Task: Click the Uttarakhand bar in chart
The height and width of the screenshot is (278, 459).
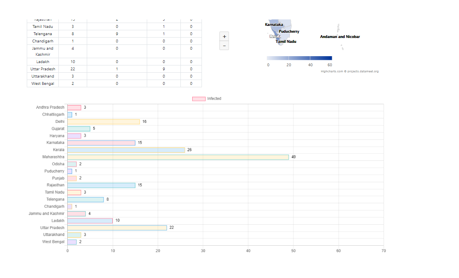Action: coord(74,235)
